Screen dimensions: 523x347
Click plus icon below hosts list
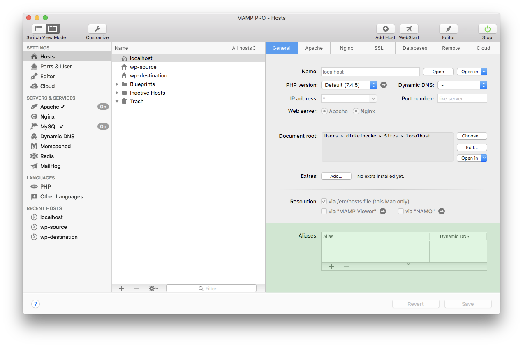pos(121,289)
